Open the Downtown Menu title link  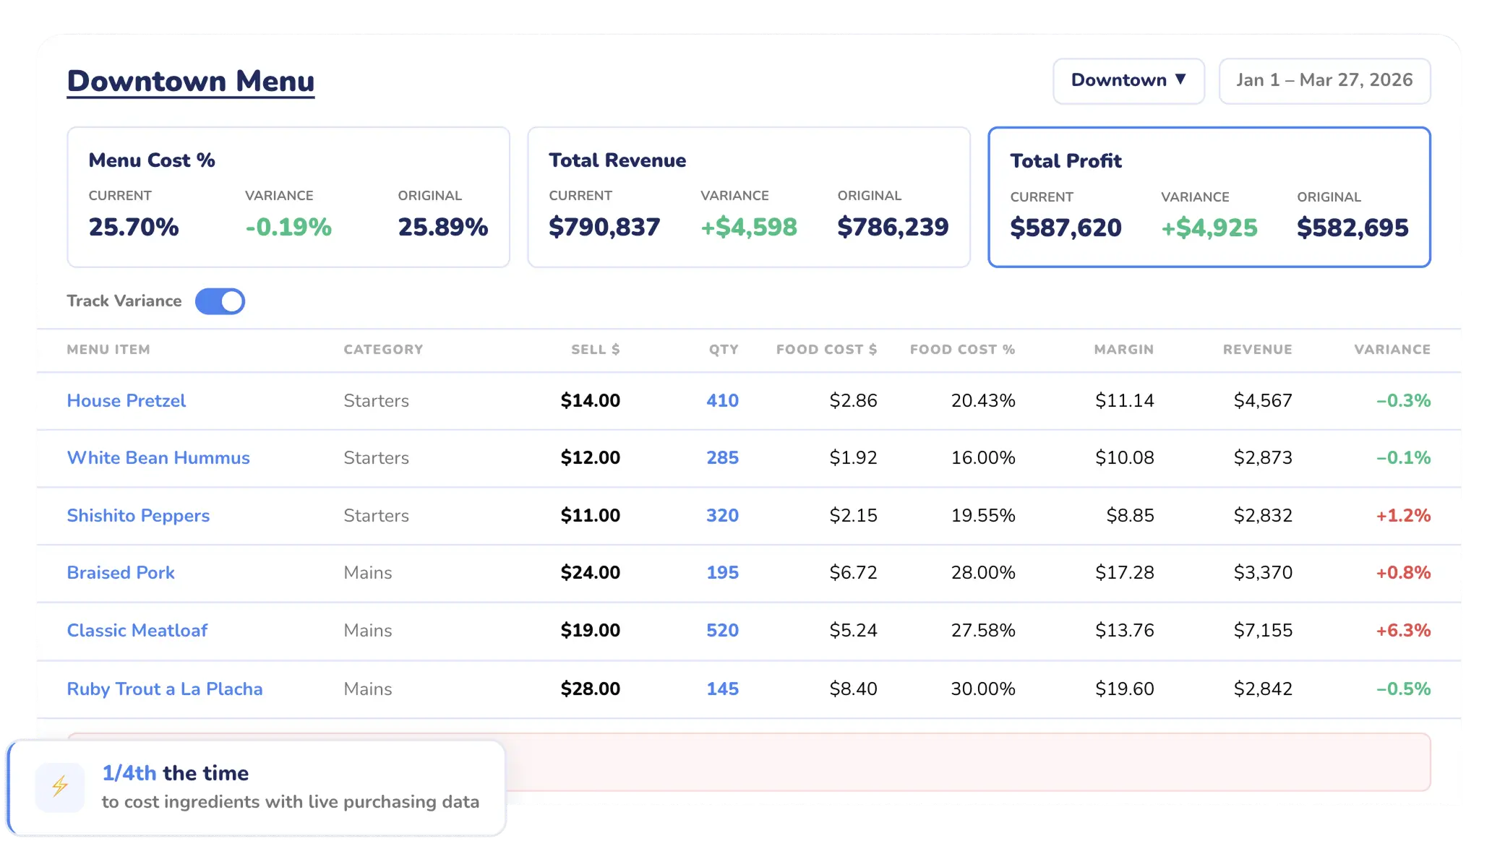pyautogui.click(x=191, y=81)
